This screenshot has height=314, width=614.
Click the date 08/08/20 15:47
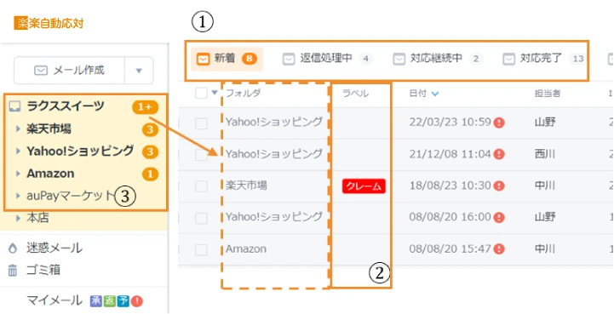(x=450, y=248)
